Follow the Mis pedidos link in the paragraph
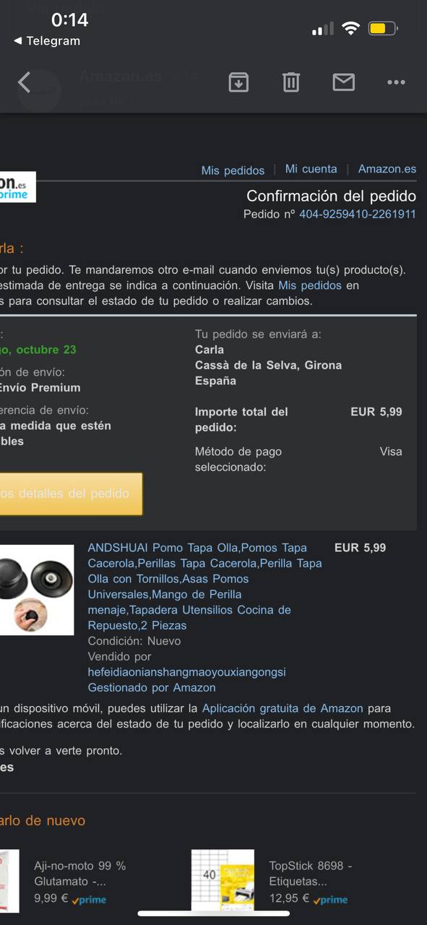 click(x=310, y=285)
